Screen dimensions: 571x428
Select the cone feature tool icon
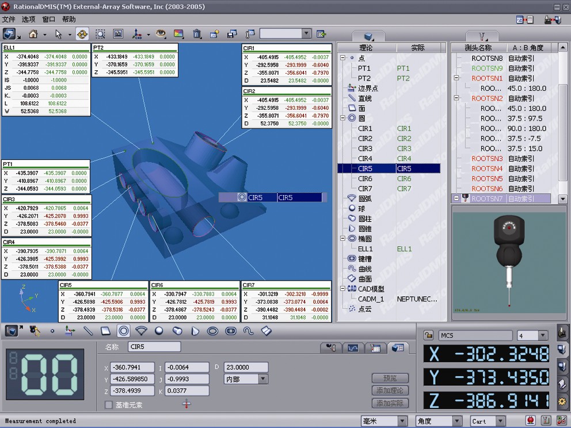point(195,331)
